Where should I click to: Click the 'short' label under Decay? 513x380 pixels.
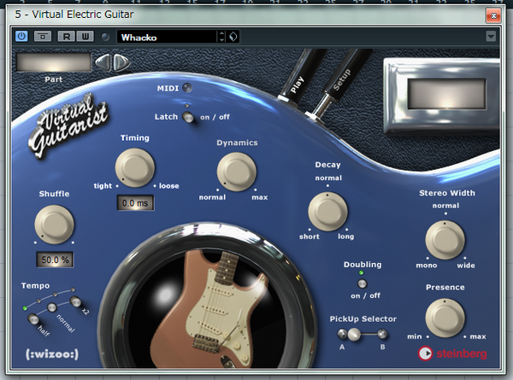point(310,237)
